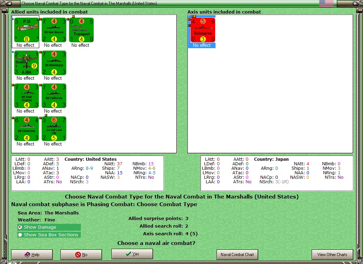Click the Axis units list panel
This screenshot has height=264, width=363.
coord(270,84)
